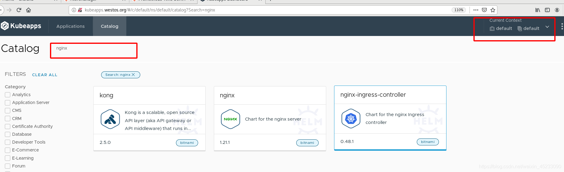Bookmark this page with the star icon
Image resolution: width=564 pixels, height=172 pixels.
click(x=493, y=10)
